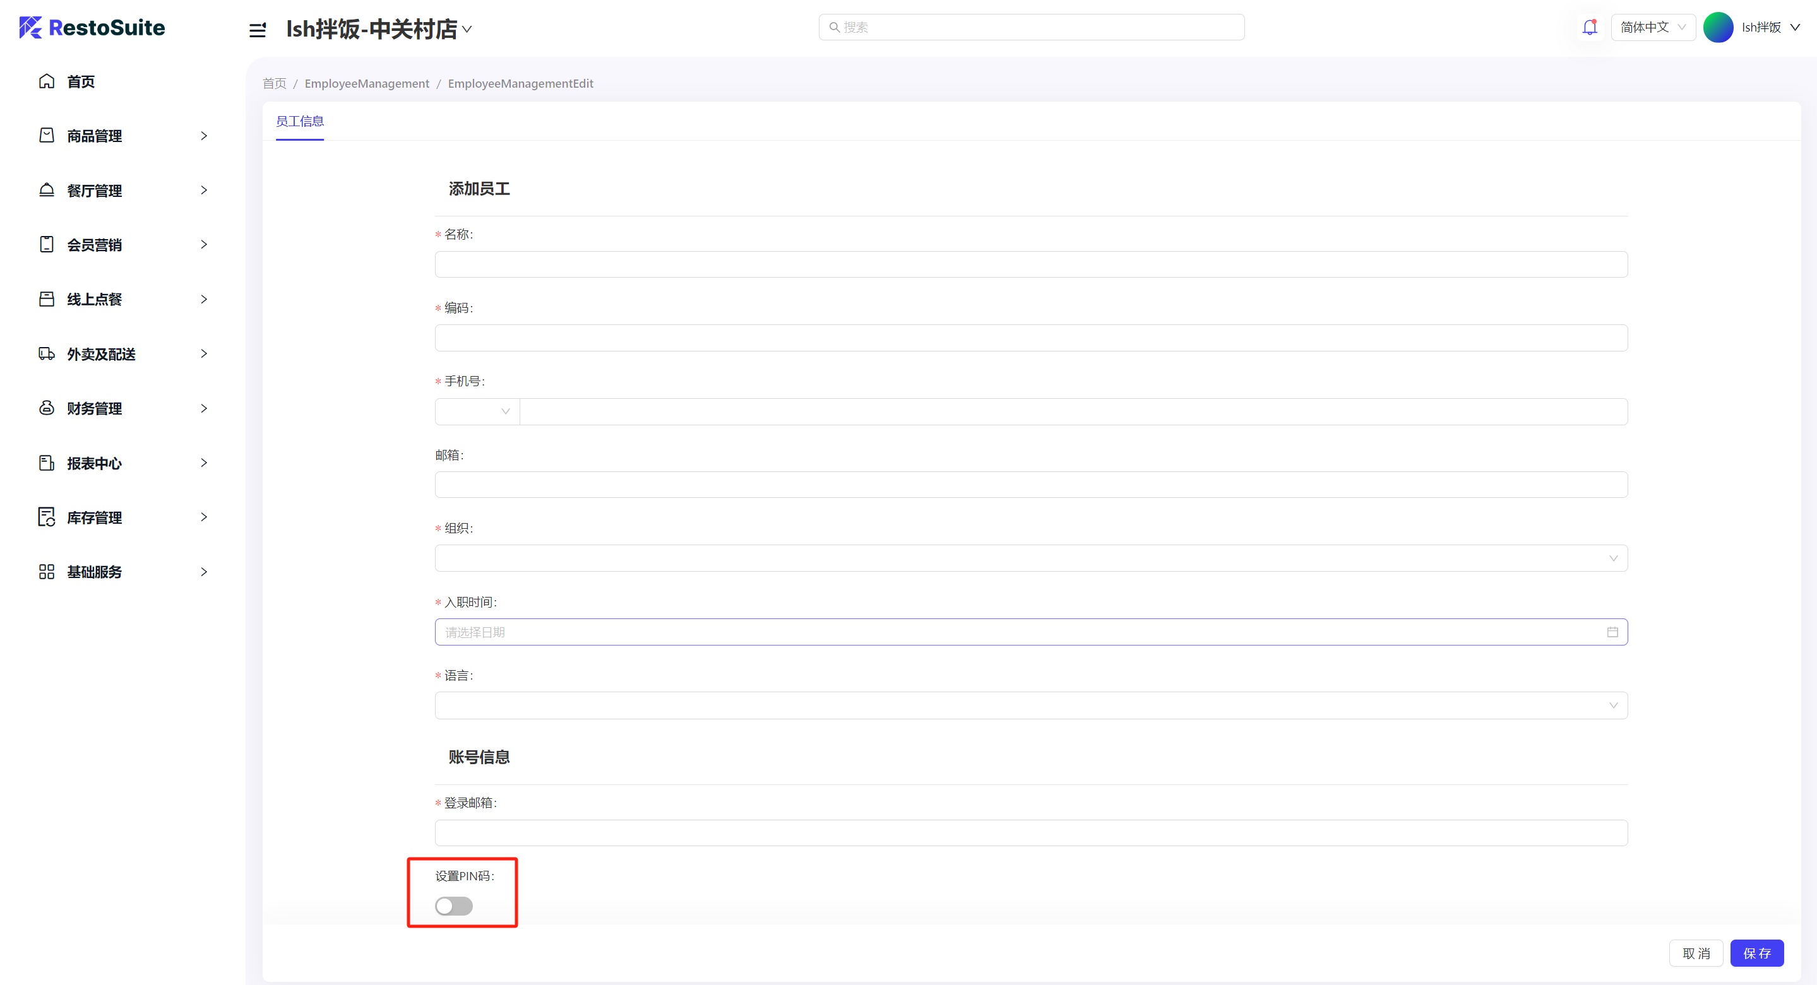Focus the top search box
Viewport: 1817px width, 985px height.
tap(1031, 27)
